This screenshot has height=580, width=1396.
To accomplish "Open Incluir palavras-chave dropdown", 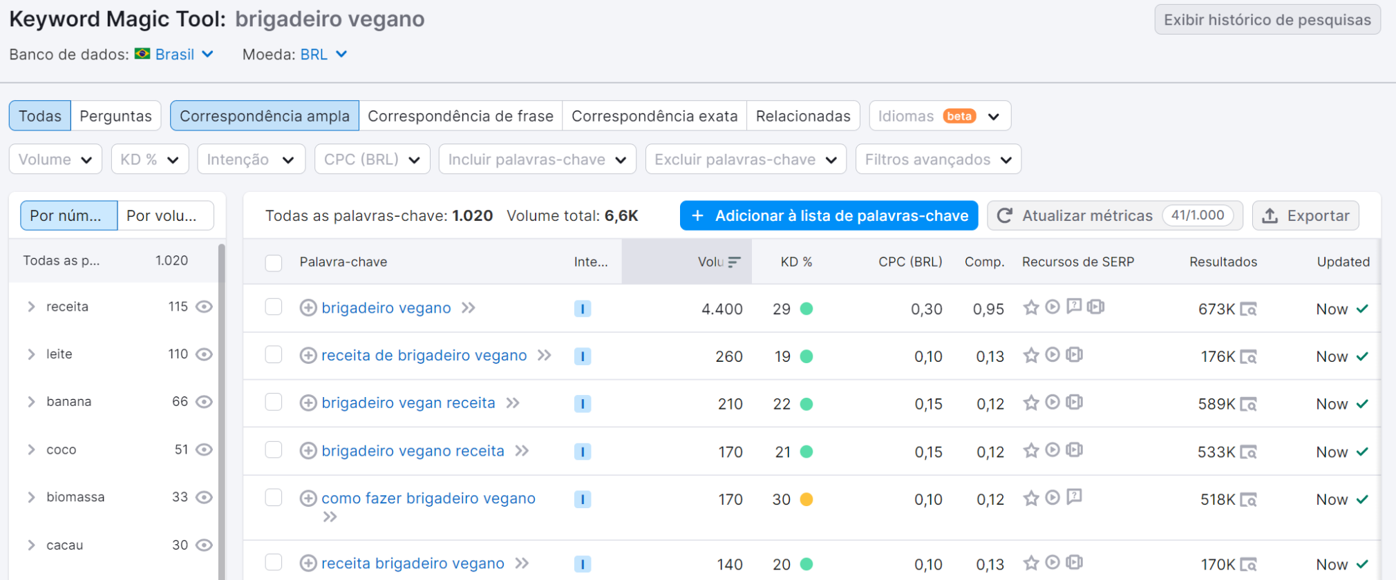I will click(538, 159).
